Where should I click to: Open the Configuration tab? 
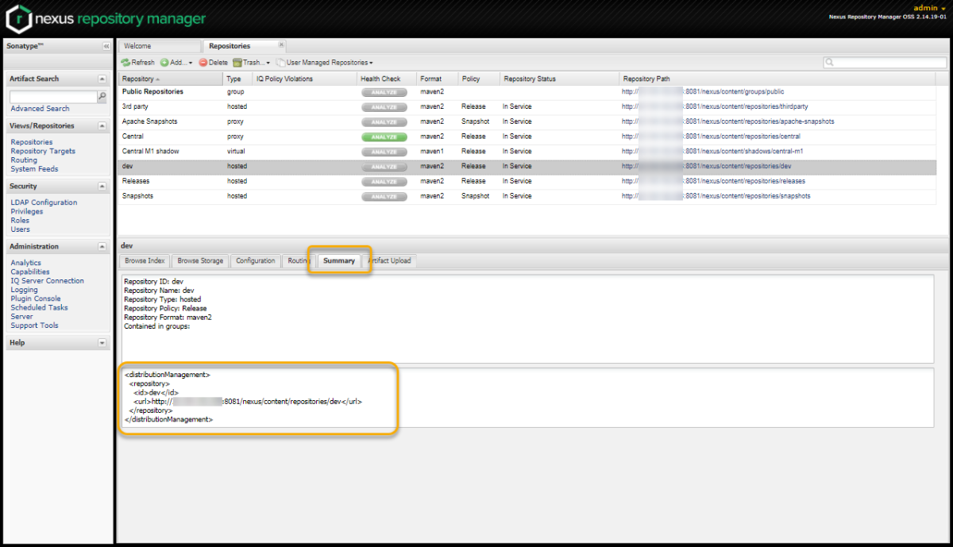(256, 260)
